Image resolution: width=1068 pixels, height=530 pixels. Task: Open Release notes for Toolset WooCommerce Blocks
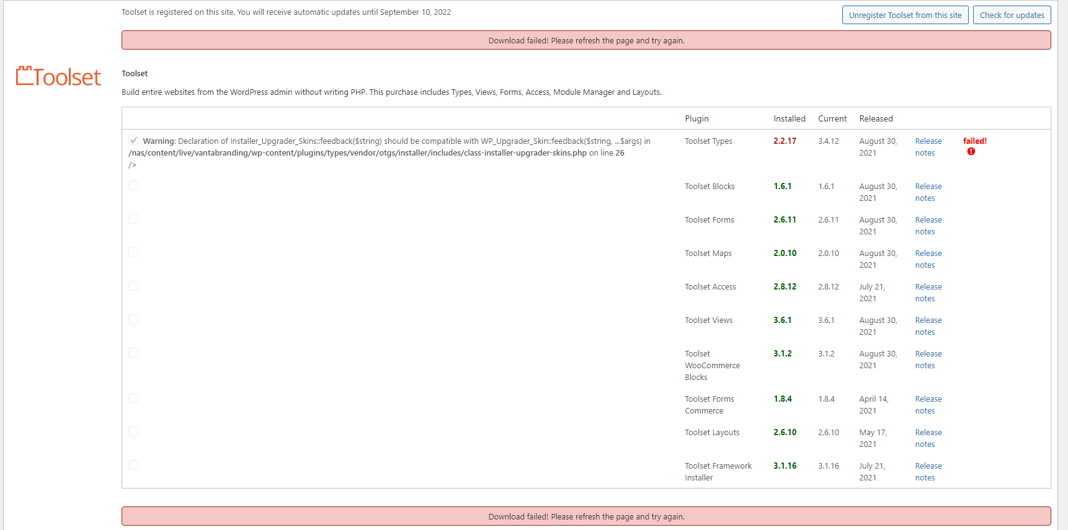click(928, 360)
